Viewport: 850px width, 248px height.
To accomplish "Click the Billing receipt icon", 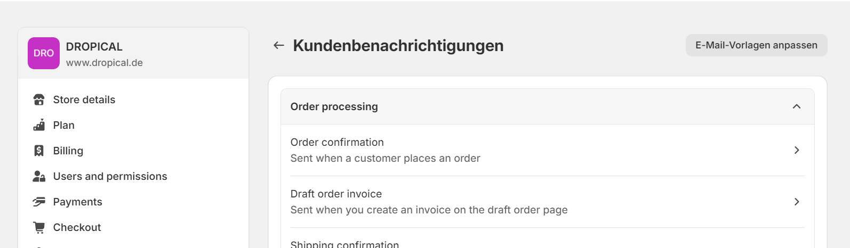I will 39,151.
